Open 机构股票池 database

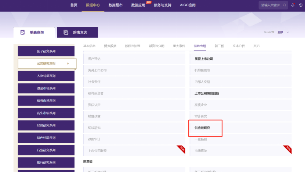coord(241,70)
